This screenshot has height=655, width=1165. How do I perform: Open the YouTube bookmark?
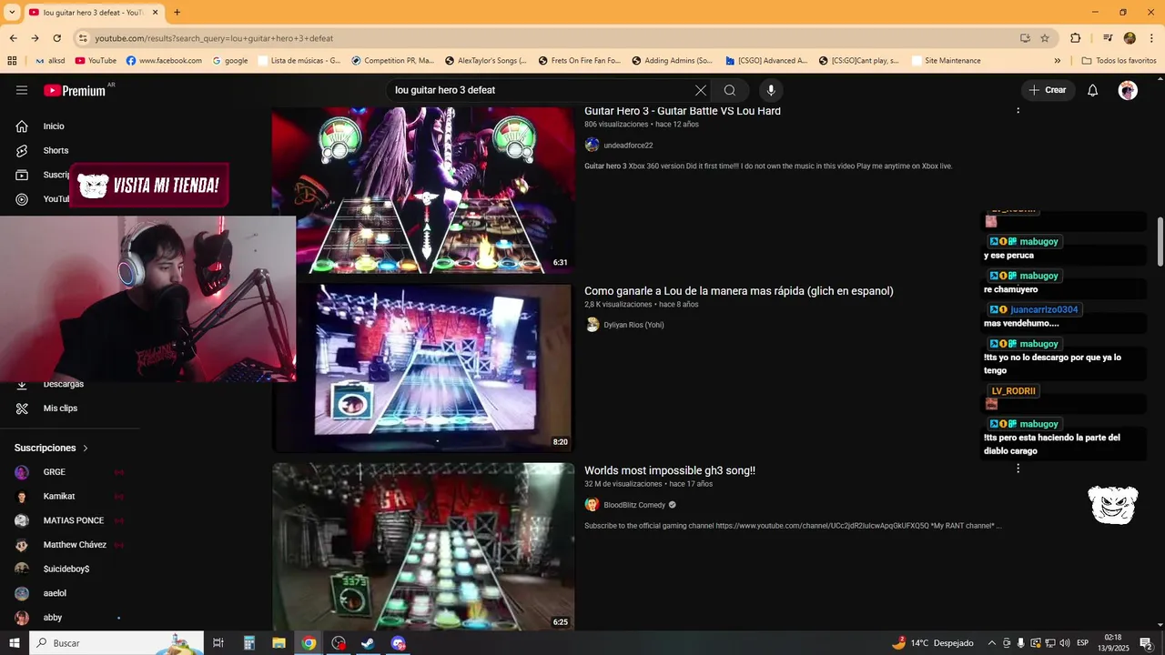(96, 61)
